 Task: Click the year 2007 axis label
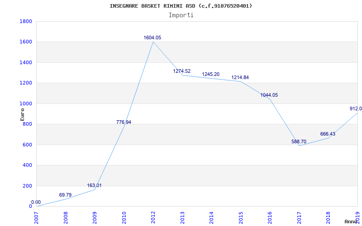point(36,218)
